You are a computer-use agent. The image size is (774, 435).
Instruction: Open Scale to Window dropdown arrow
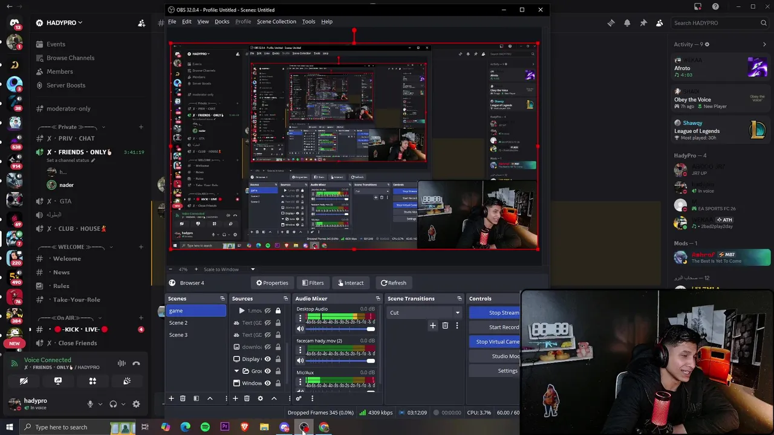pos(253,269)
